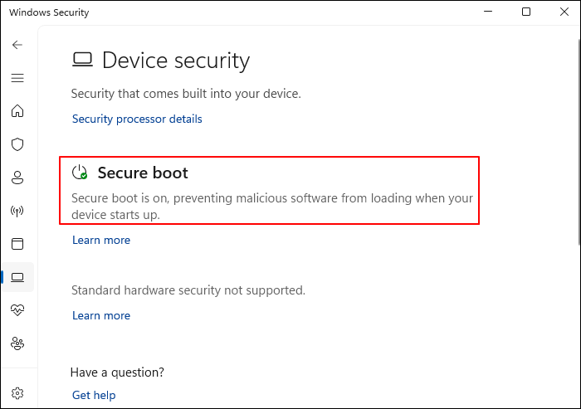Go back using the back arrow
The height and width of the screenshot is (409, 581).
pyautogui.click(x=17, y=45)
